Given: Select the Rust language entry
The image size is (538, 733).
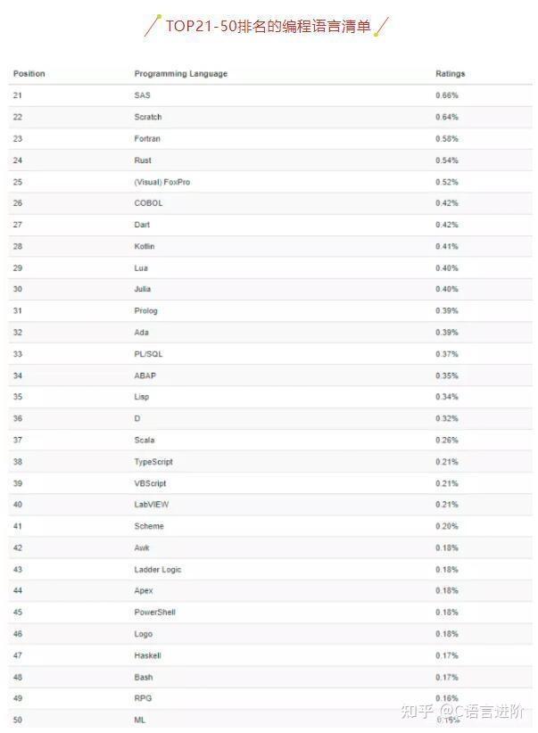Looking at the screenshot, I should click(143, 161).
